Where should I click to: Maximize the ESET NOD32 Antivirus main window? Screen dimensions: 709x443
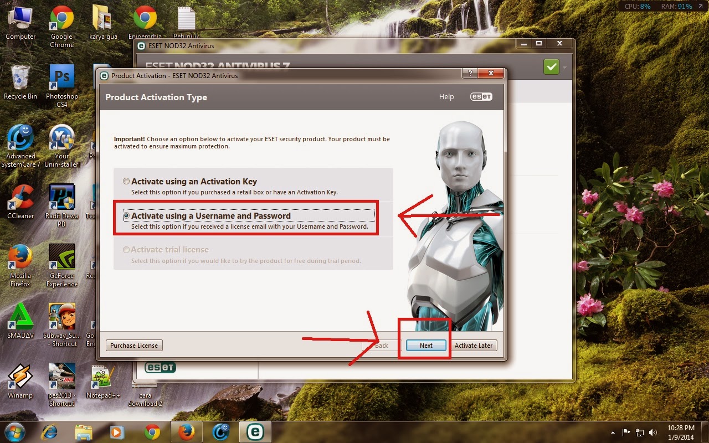(x=538, y=43)
